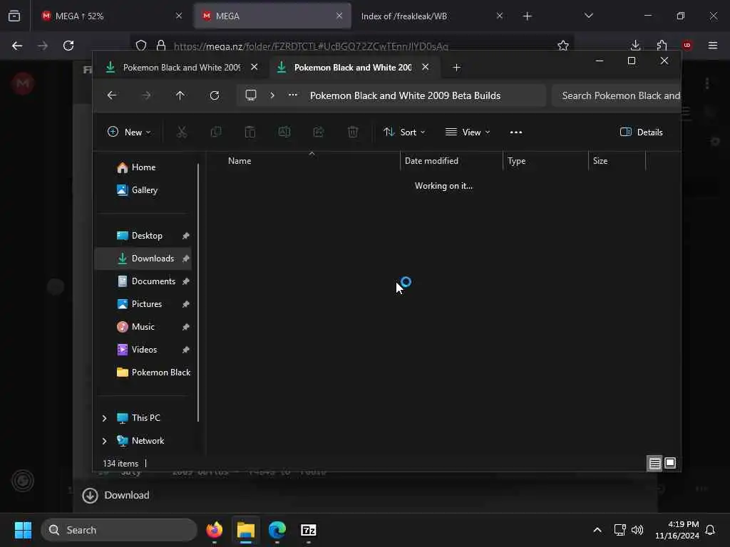The width and height of the screenshot is (730, 547).
Task: Open the See more (three dots) toolbar menu
Action: (x=516, y=132)
